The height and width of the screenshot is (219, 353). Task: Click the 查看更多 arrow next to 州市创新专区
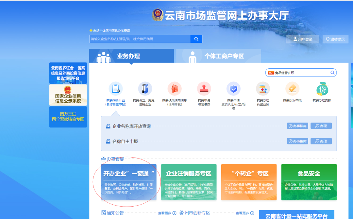(x=252, y=213)
